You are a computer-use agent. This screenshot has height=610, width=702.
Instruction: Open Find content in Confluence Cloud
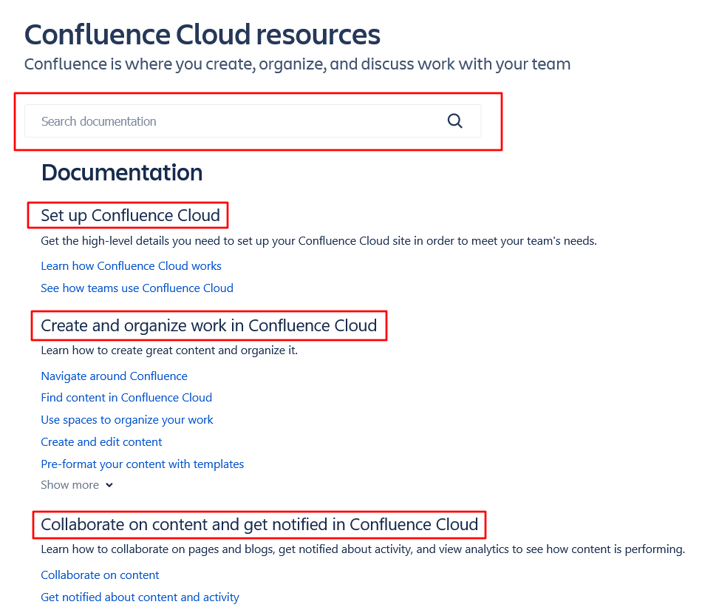pyautogui.click(x=126, y=397)
